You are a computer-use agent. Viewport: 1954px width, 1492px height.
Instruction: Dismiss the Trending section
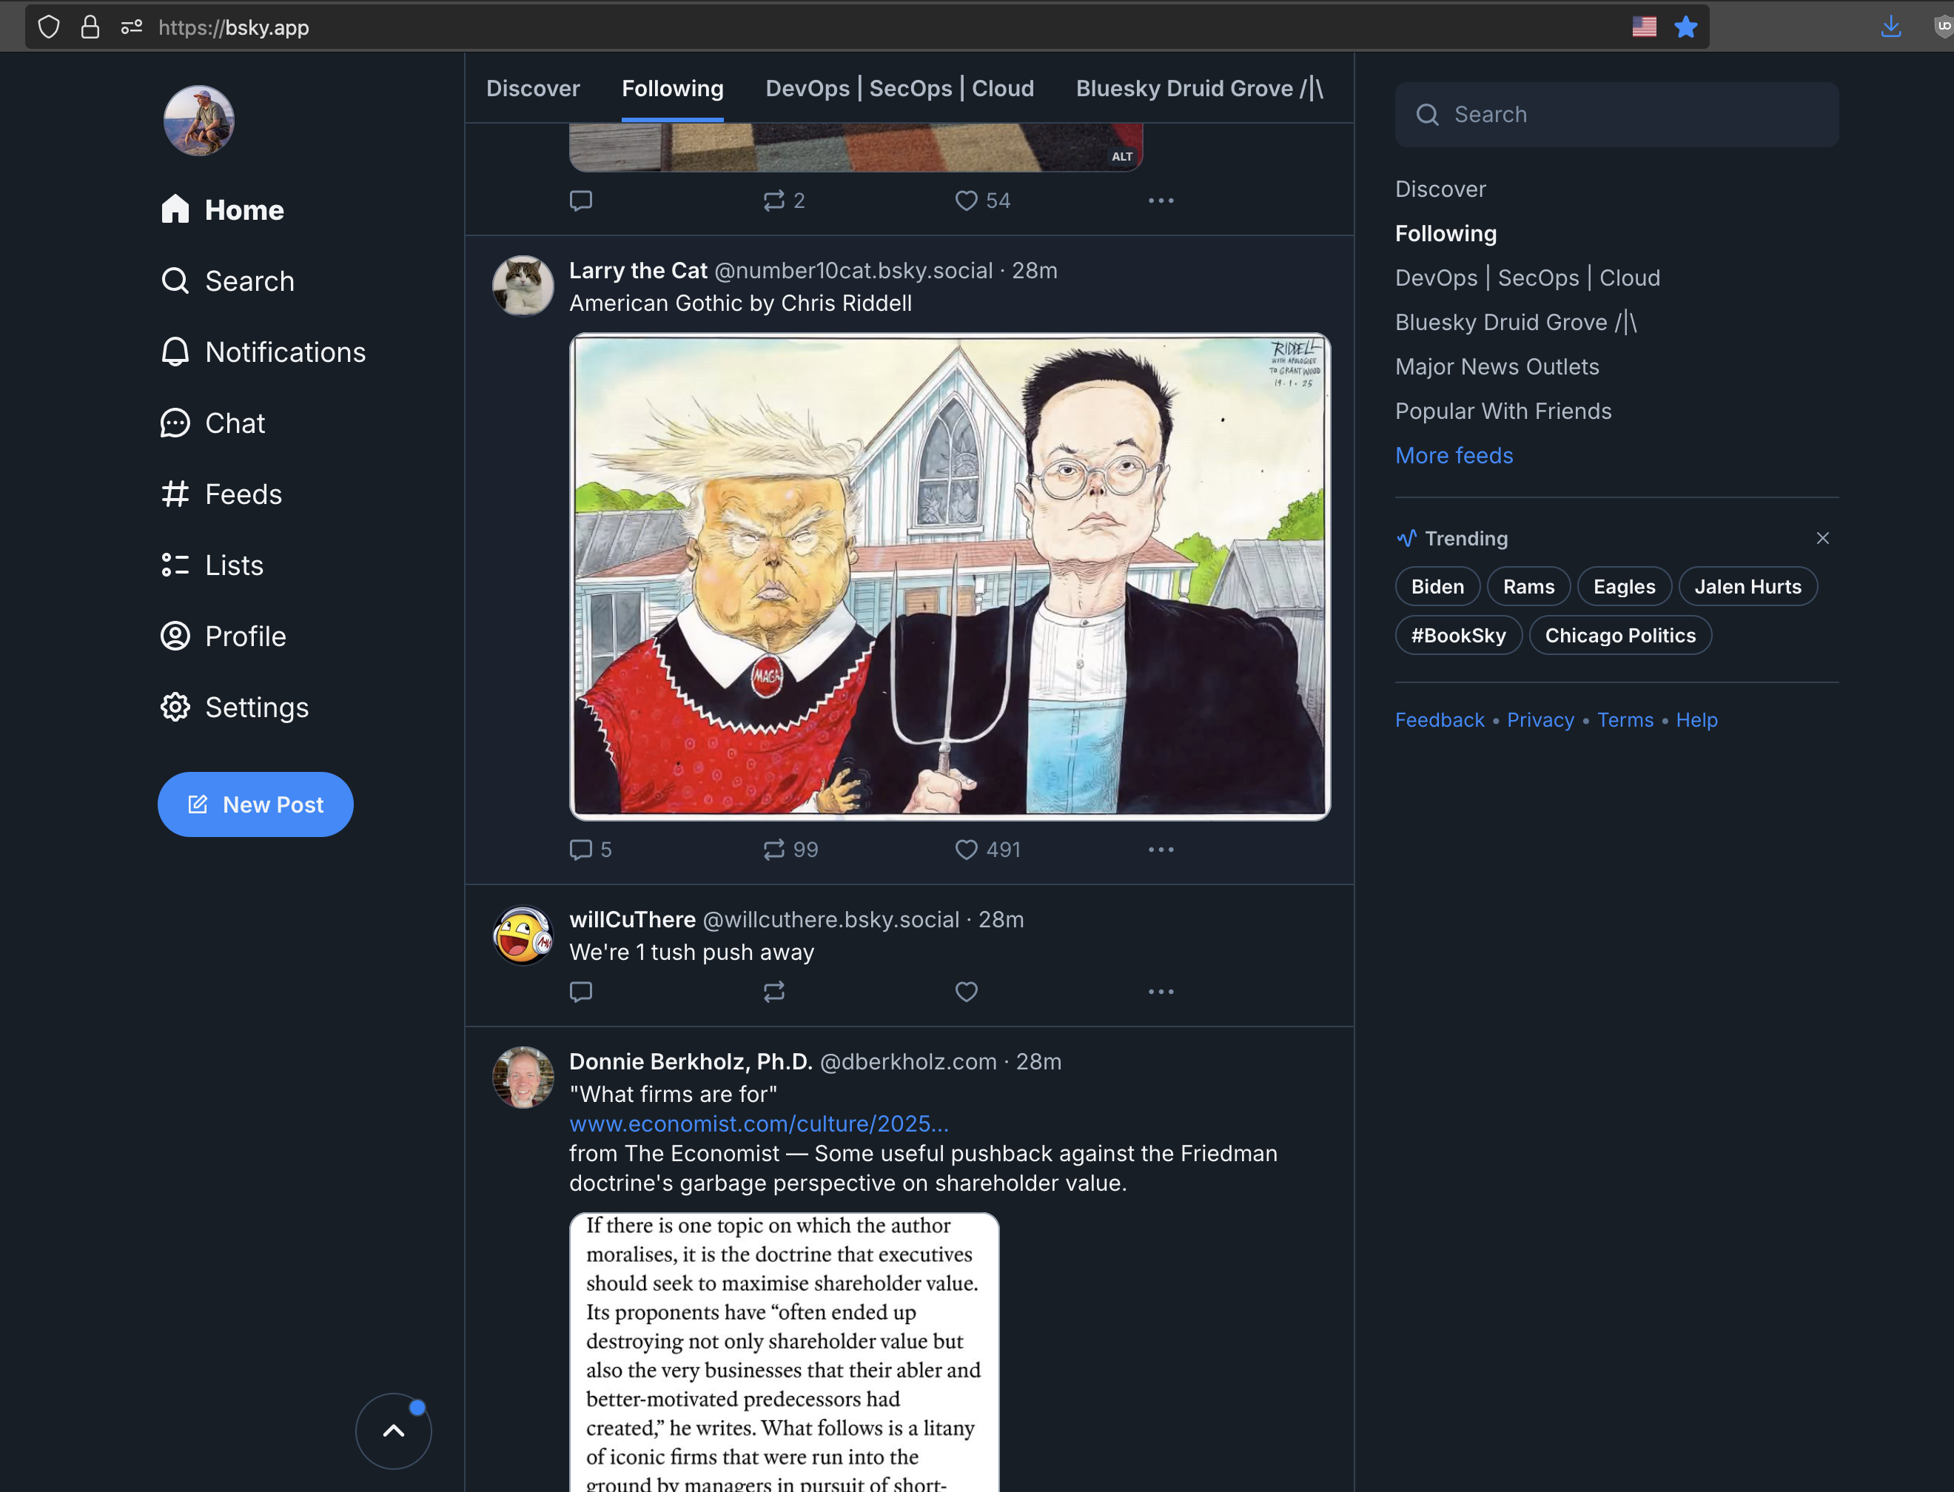click(x=1822, y=538)
